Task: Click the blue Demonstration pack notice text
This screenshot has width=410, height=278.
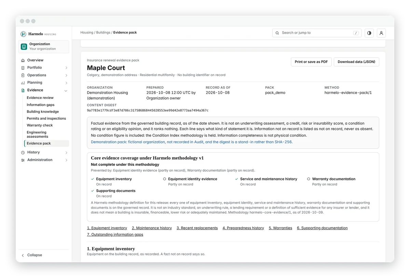Action: point(192,142)
